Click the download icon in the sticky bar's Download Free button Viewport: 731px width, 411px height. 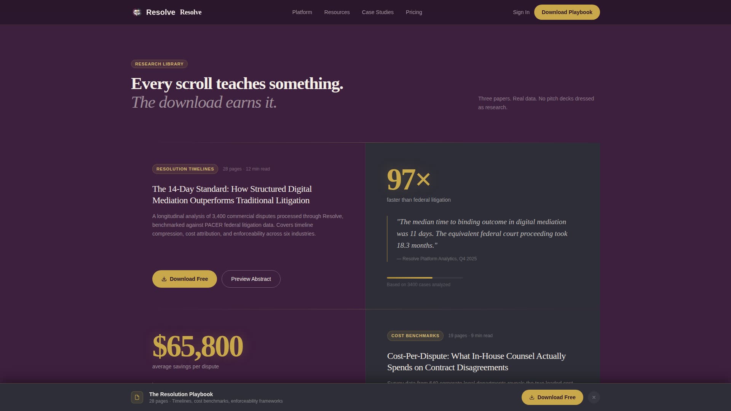click(531, 397)
